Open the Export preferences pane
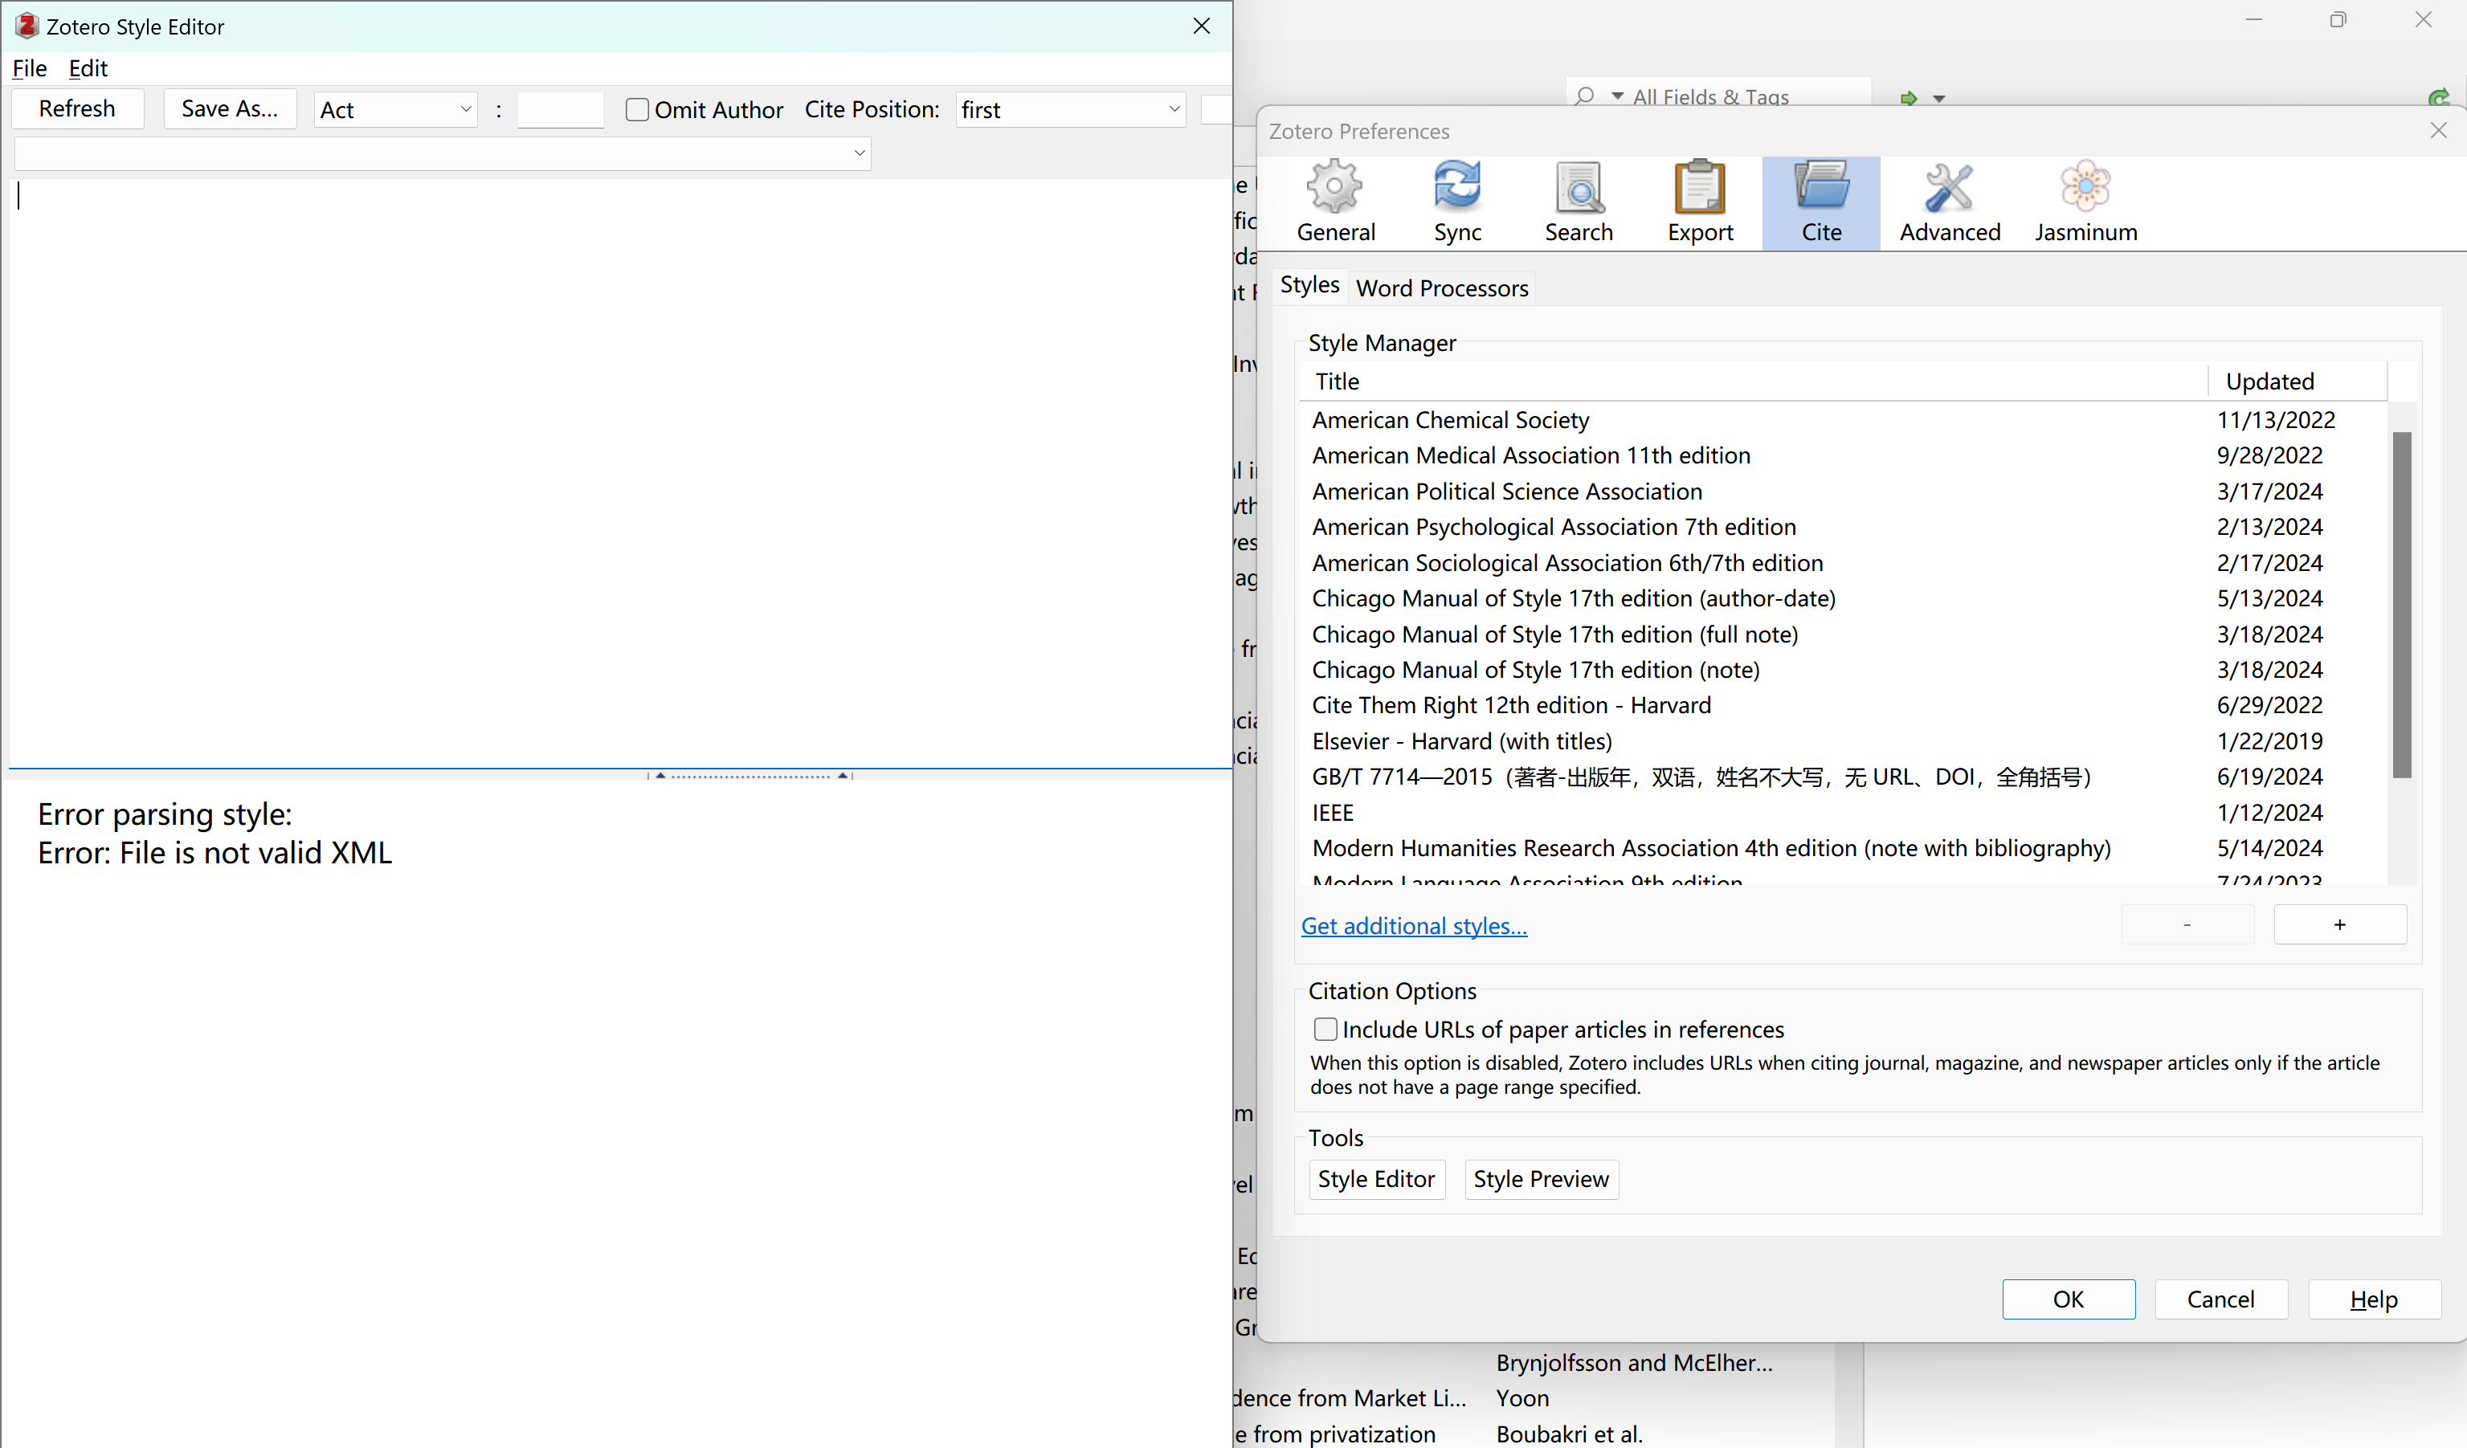 1700,202
